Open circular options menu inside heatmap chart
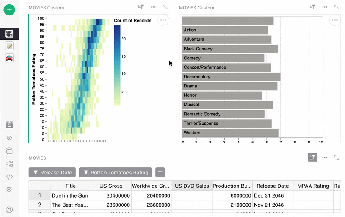The image size is (345, 217). tap(163, 20)
